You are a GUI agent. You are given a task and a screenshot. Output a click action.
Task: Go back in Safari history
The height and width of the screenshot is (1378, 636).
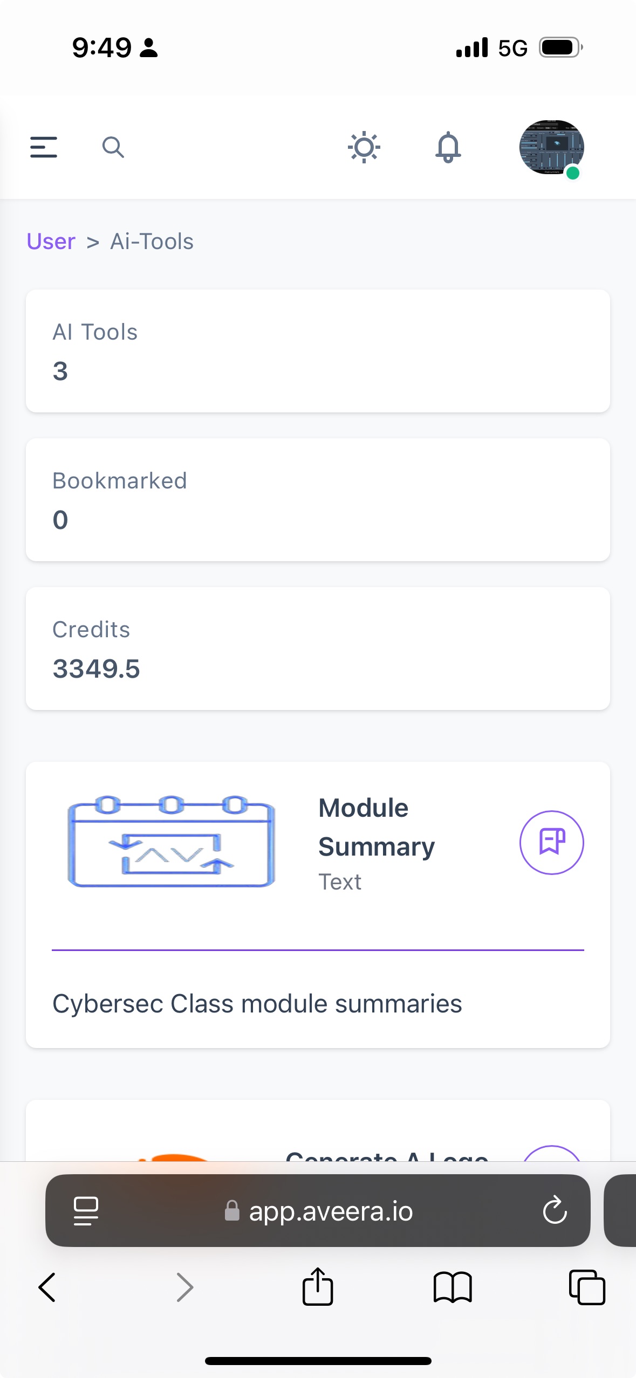tap(47, 1287)
